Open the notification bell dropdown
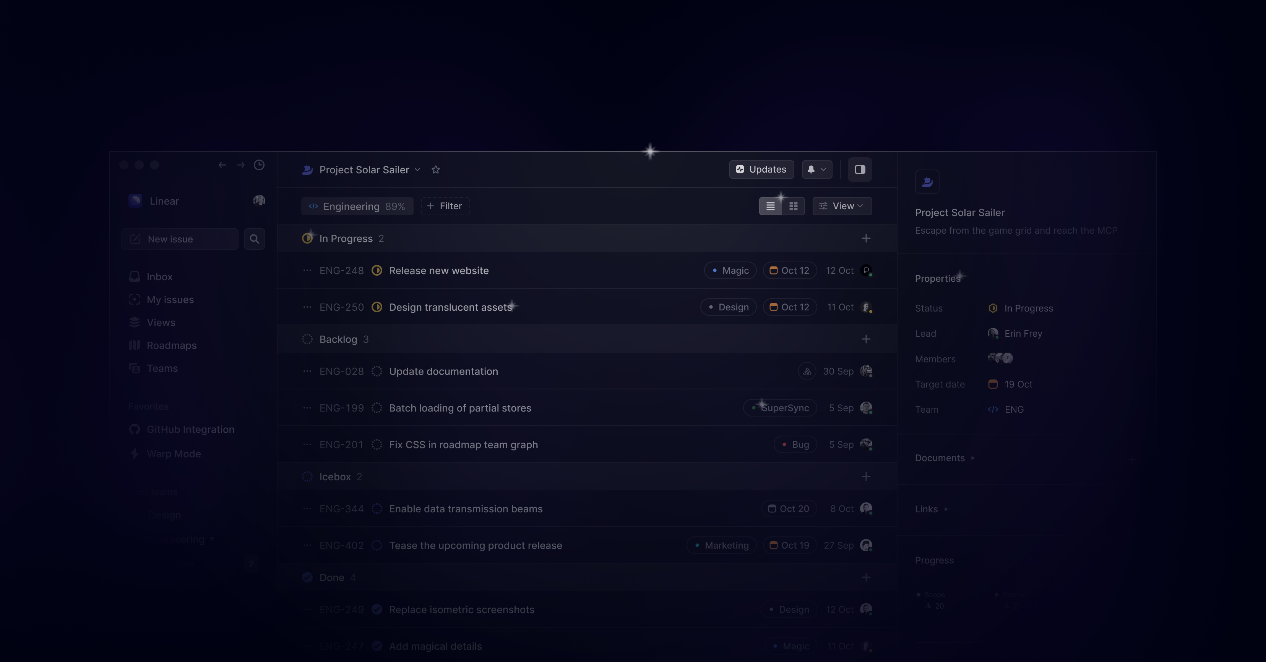1266x662 pixels. pyautogui.click(x=817, y=169)
